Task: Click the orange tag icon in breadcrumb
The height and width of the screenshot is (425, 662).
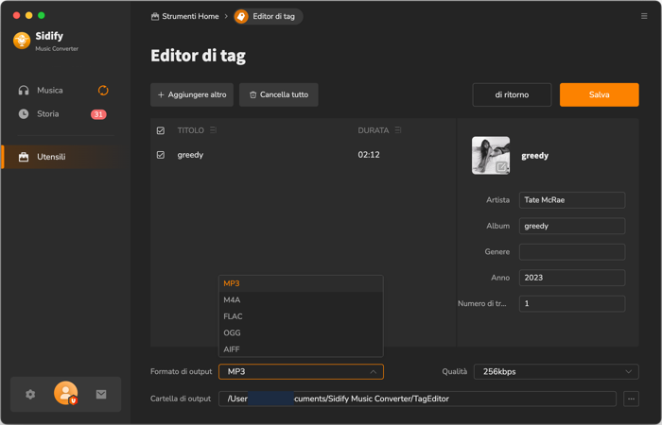Action: point(241,16)
